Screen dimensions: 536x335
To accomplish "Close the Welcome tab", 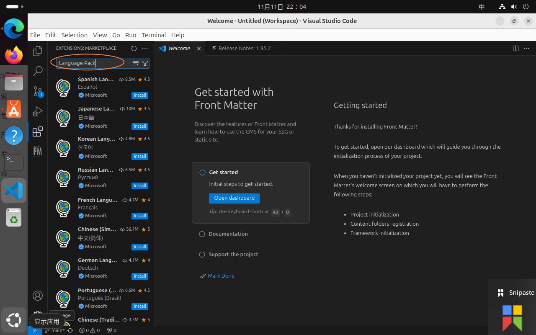I will [x=199, y=49].
